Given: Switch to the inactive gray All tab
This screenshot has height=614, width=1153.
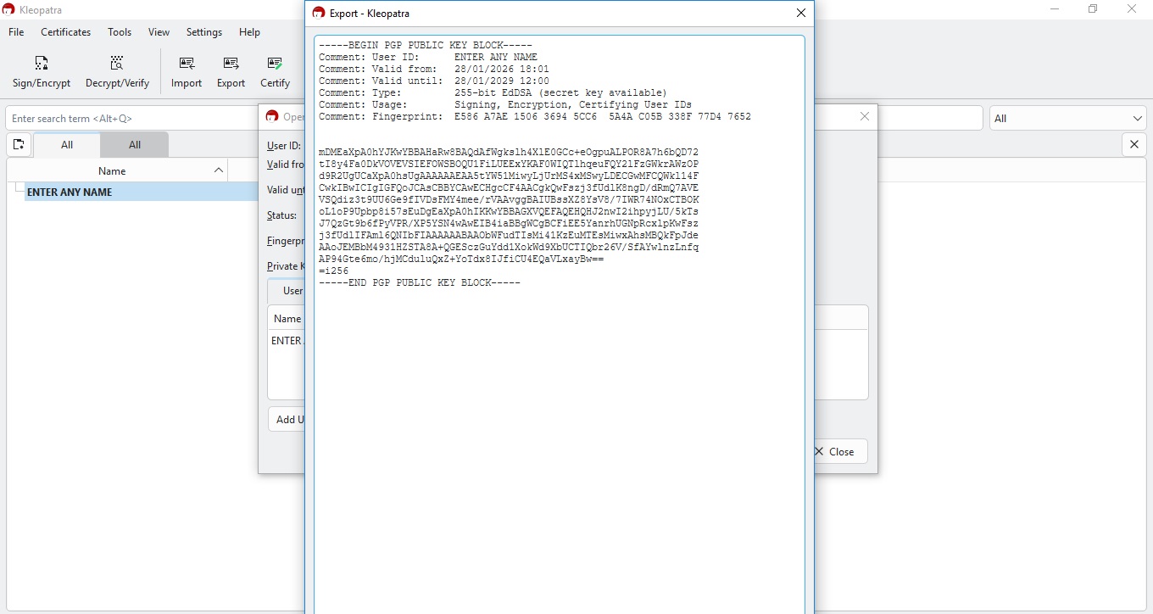Looking at the screenshot, I should tap(135, 145).
